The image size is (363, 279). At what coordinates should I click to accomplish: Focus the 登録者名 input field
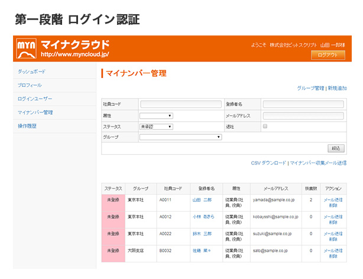click(x=303, y=104)
